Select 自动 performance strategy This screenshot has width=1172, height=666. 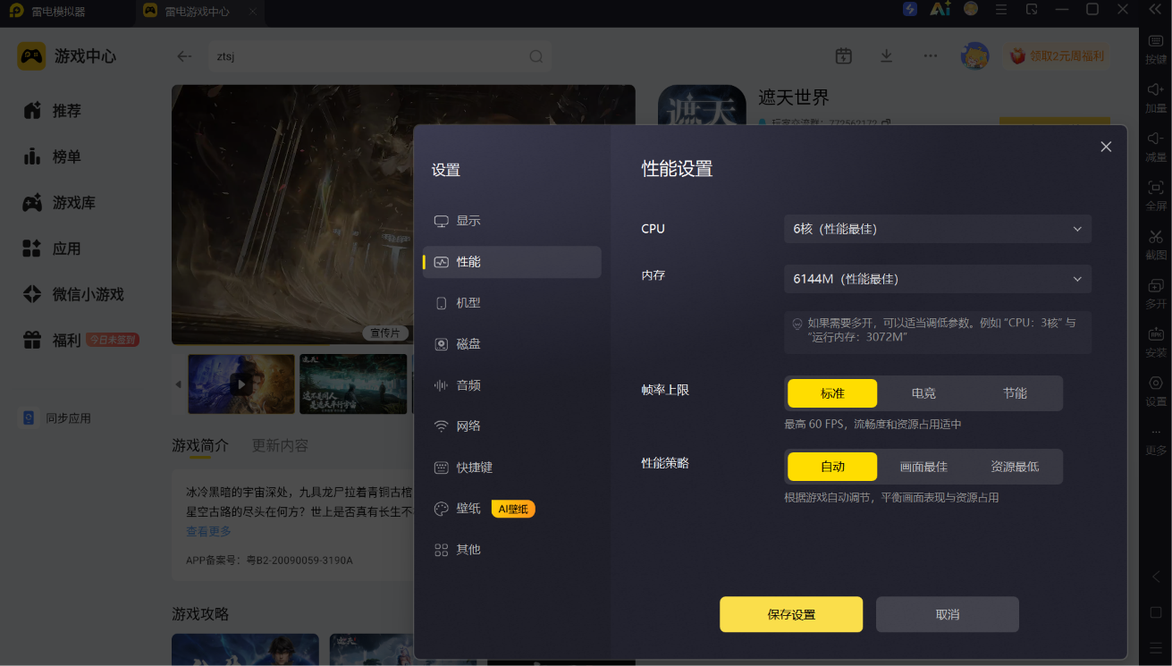coord(832,467)
